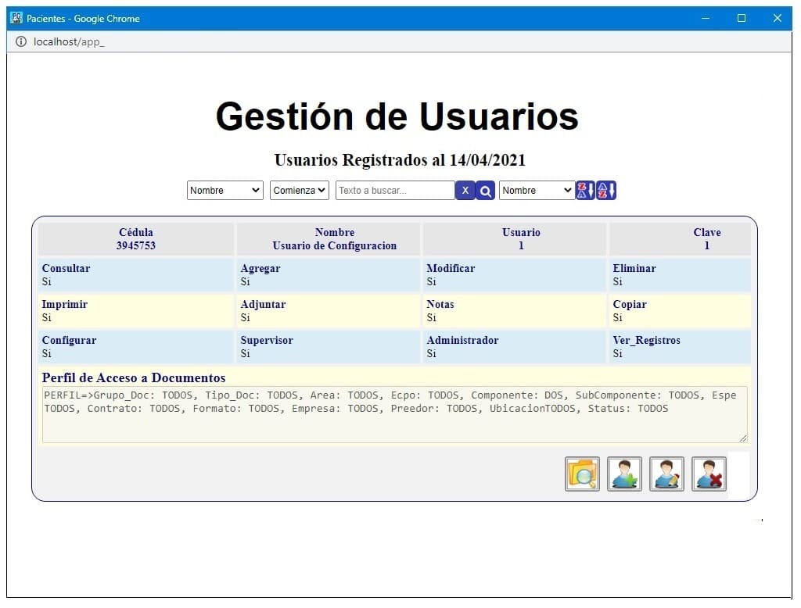Click Cédula value 3945753
801x608 pixels.
136,245
